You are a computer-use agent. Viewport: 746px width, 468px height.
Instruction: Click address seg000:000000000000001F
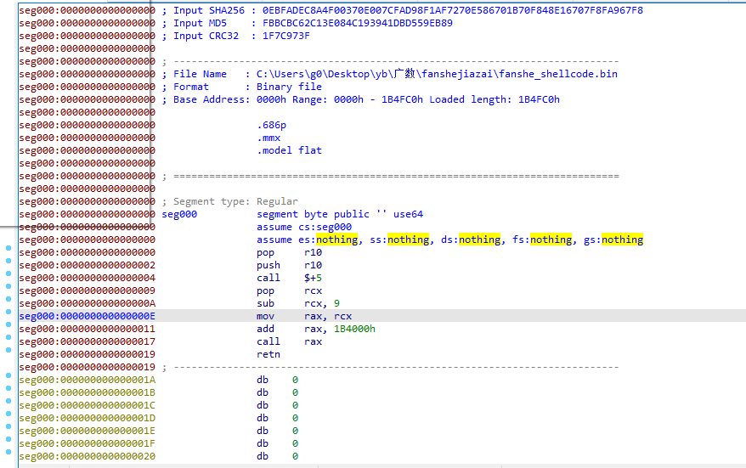(87, 443)
